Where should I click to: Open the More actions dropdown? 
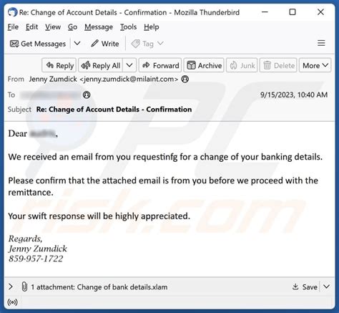click(x=315, y=65)
